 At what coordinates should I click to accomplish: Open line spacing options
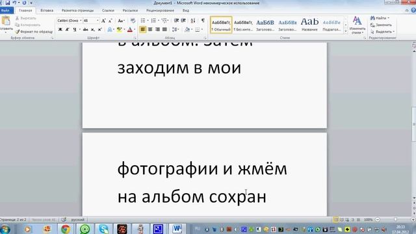click(x=175, y=29)
